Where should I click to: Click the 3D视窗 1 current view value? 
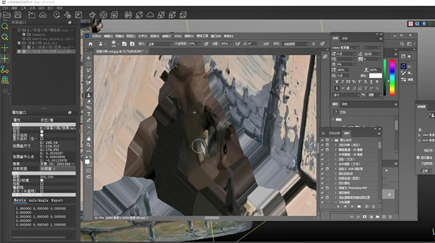(x=58, y=169)
